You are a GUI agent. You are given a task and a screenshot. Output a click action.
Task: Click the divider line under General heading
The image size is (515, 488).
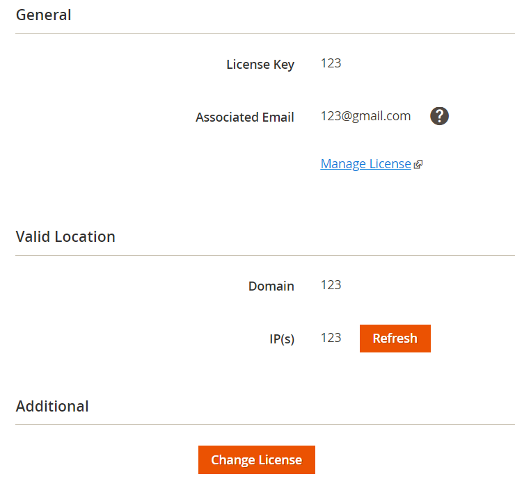[264, 33]
